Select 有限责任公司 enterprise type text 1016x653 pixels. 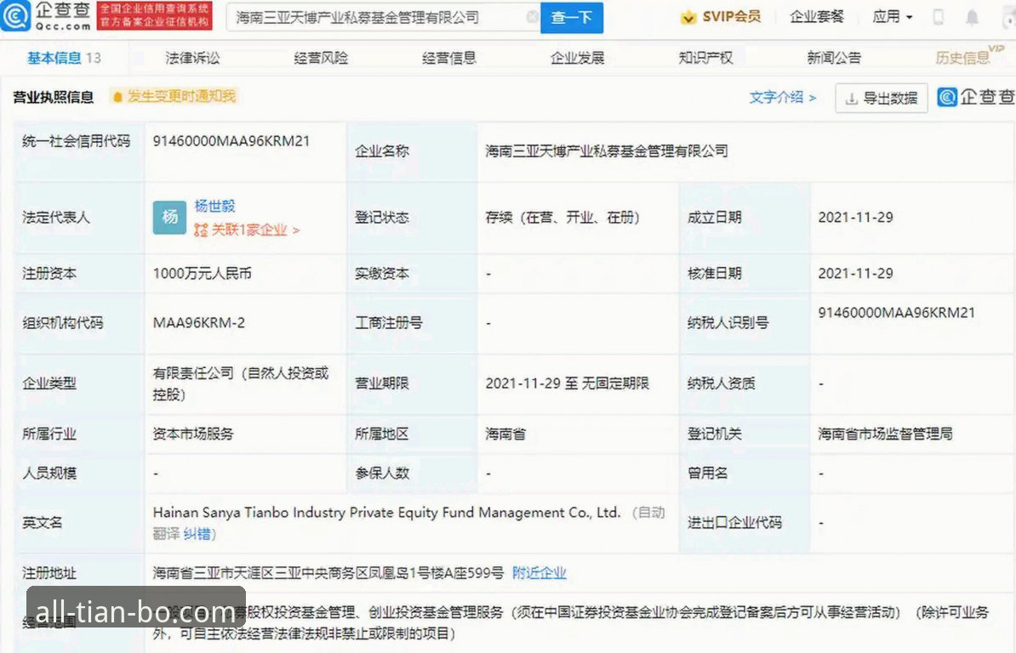coord(241,383)
